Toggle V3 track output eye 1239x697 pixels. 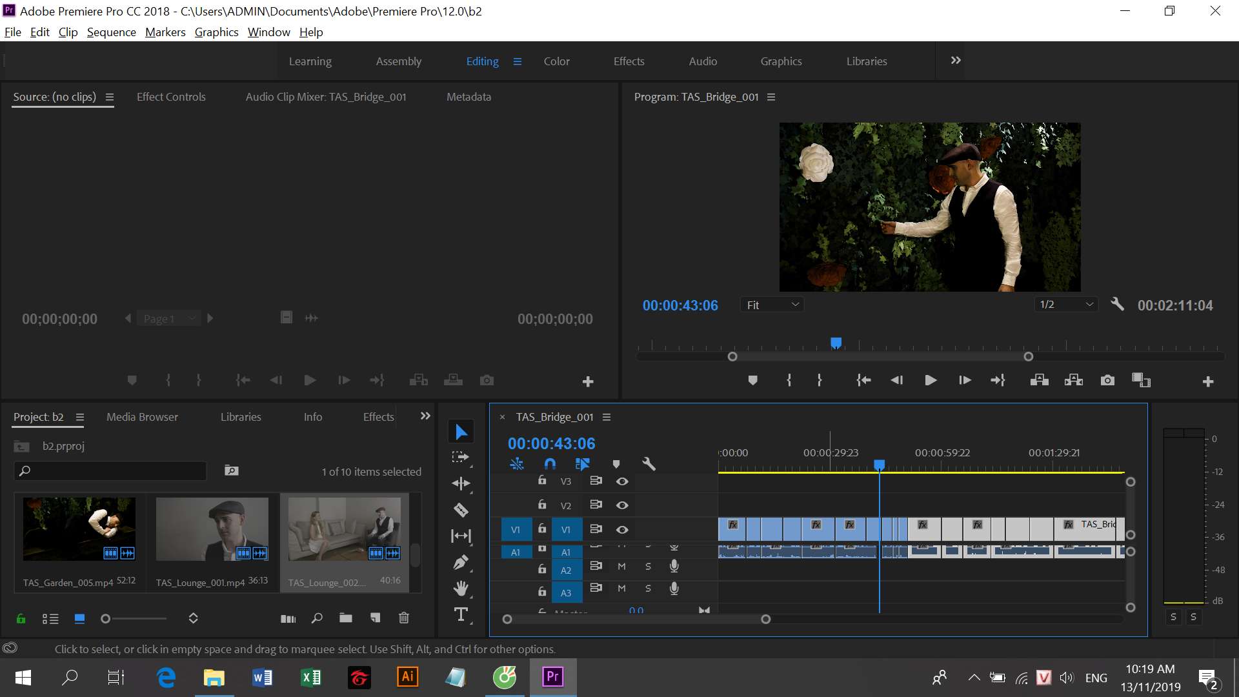coord(622,481)
